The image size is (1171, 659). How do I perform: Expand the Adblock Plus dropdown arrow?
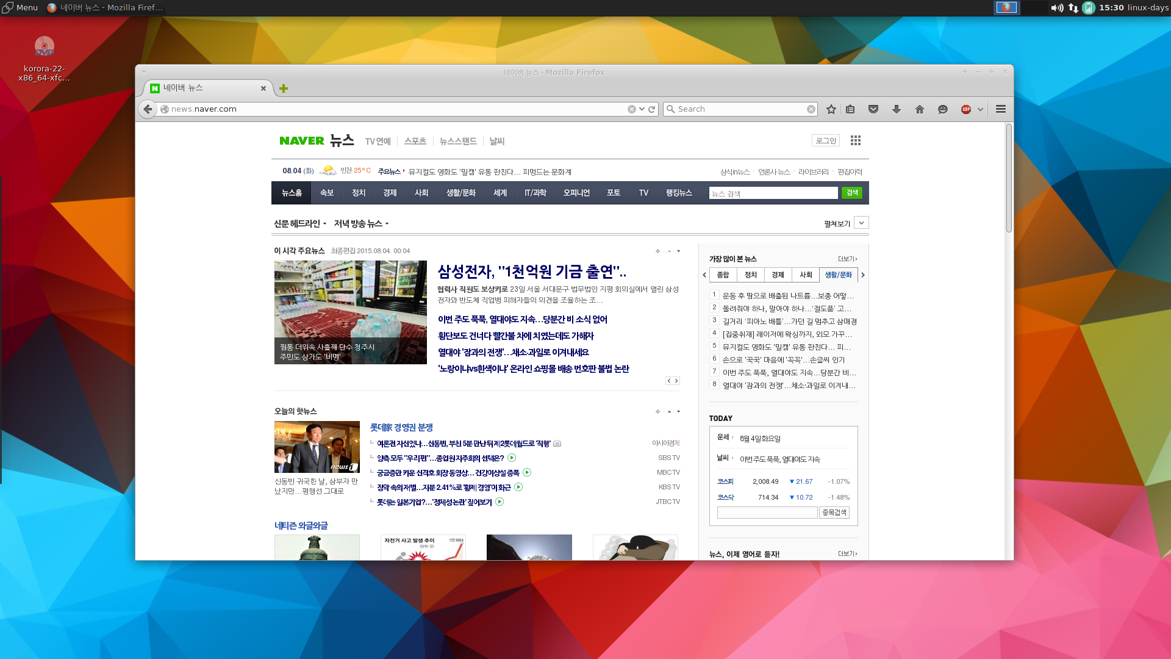(x=980, y=109)
